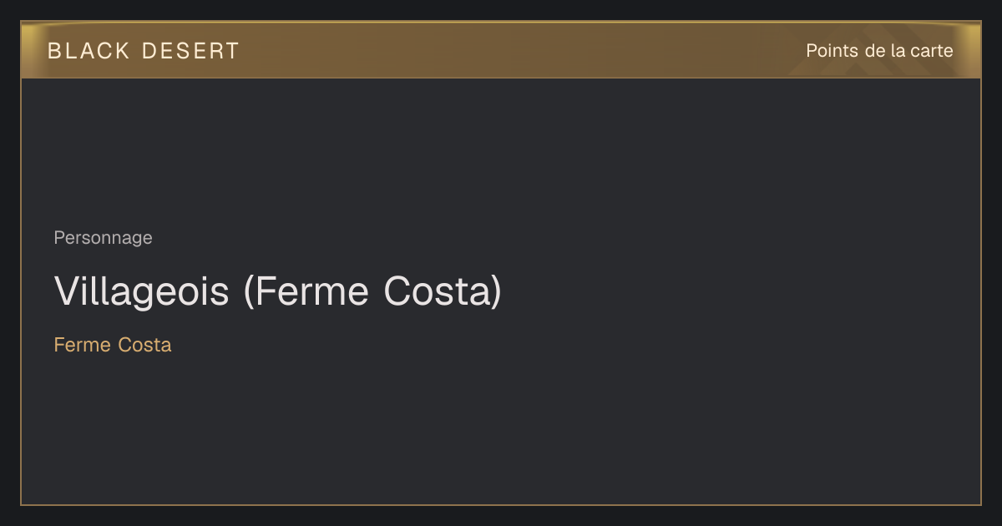Click the word Ferme in gold subtitle
The width and height of the screenshot is (1002, 526).
pos(83,345)
